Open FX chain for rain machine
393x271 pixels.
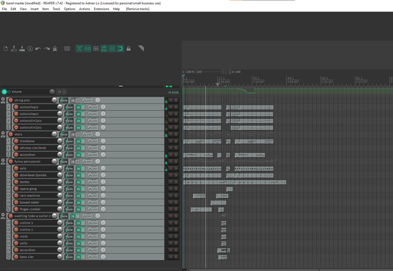pos(78,196)
